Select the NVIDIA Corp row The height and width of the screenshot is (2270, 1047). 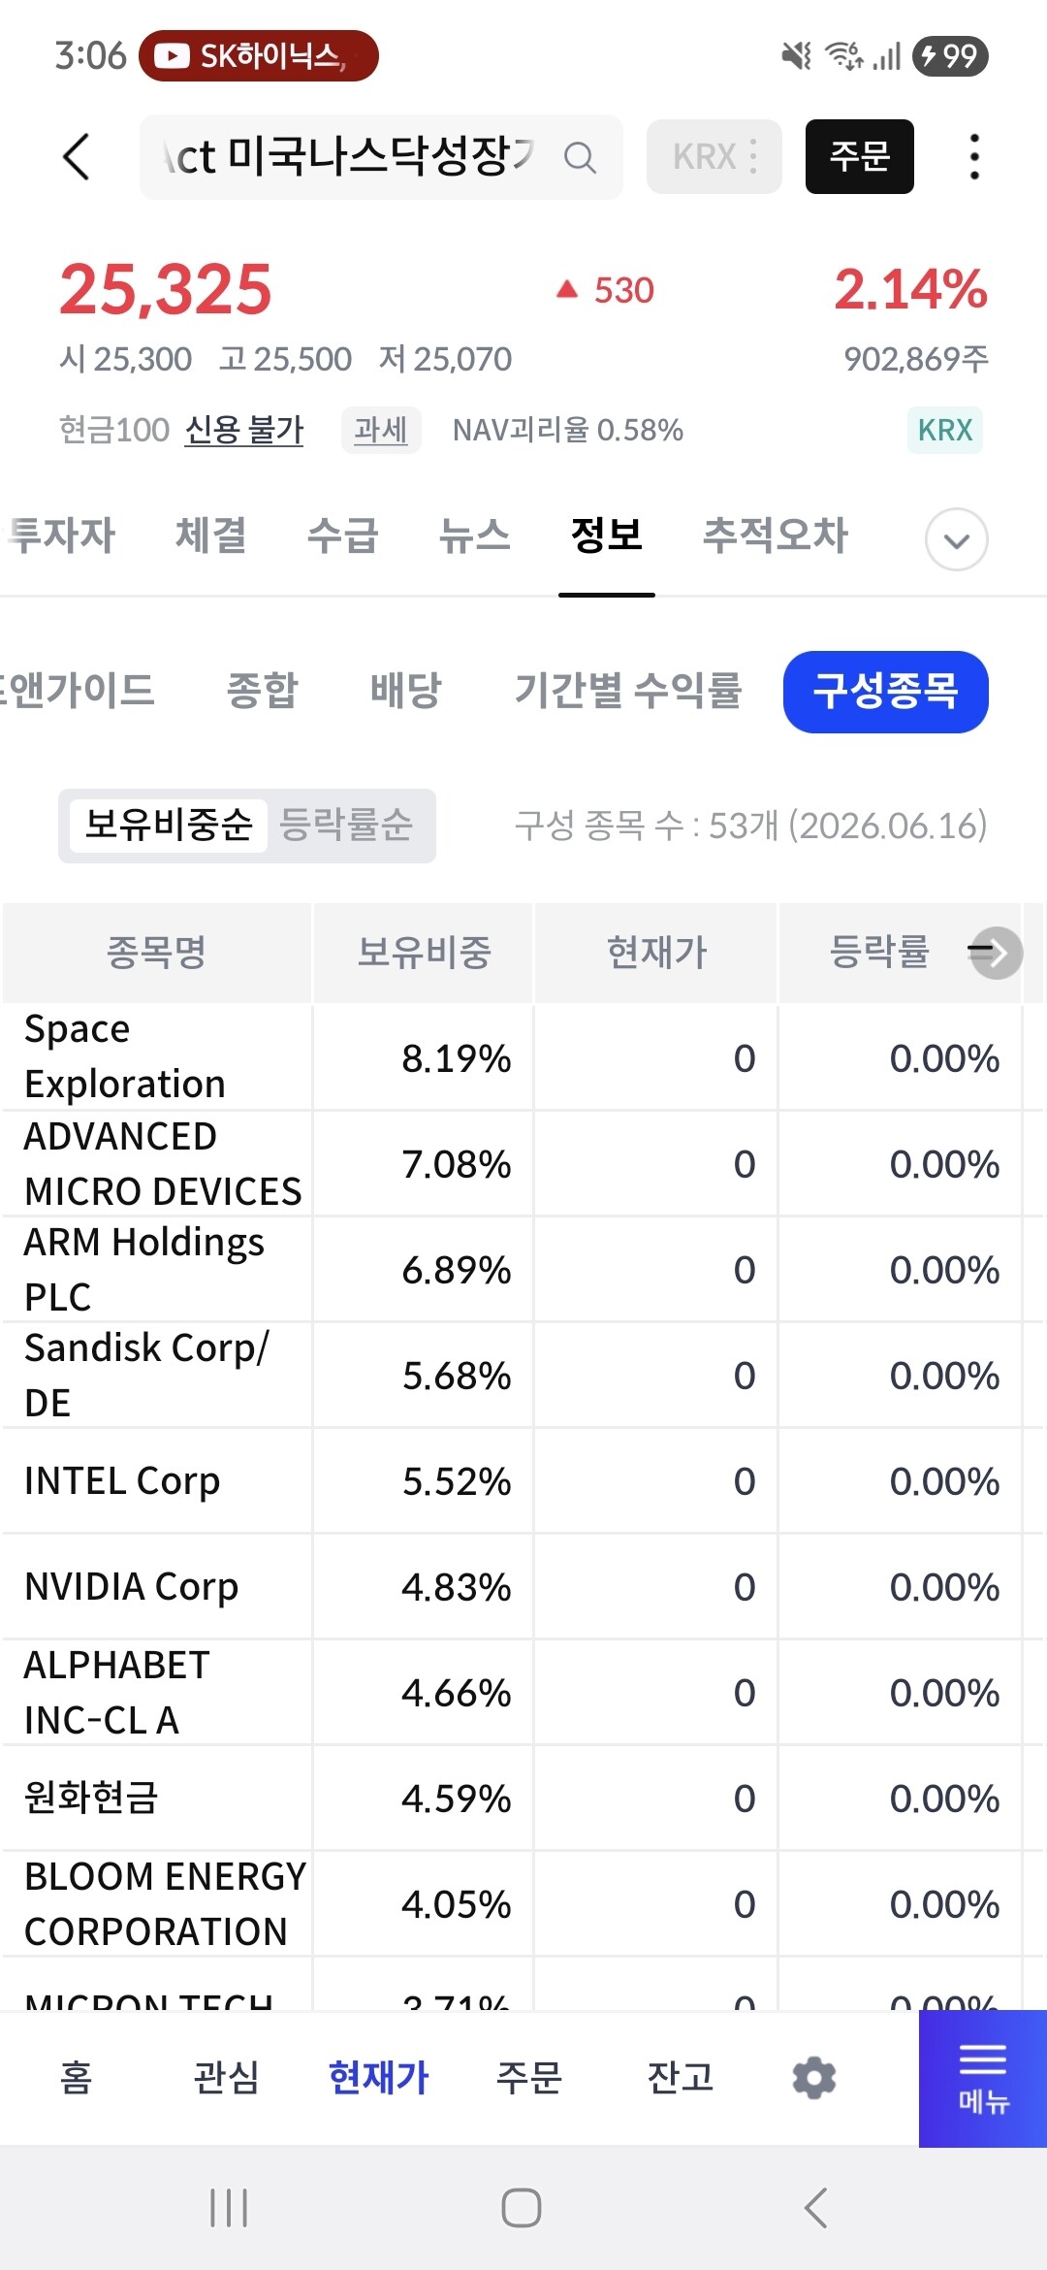click(523, 1587)
